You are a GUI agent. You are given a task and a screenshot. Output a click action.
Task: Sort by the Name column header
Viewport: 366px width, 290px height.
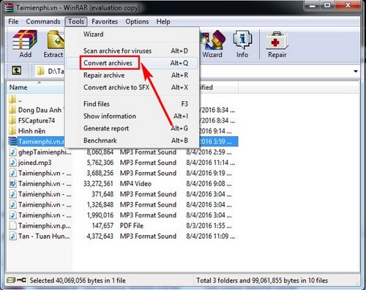pos(35,87)
